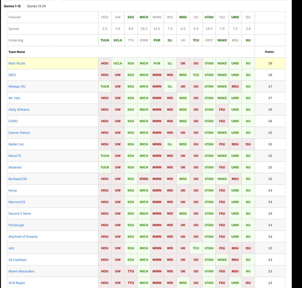Switch to the Games 13-24 tab
This screenshot has width=302, height=288.
click(36, 6)
